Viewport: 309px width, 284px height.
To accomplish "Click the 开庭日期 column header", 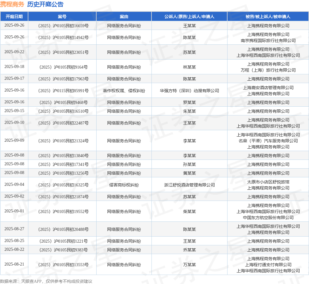I will pos(14,17).
